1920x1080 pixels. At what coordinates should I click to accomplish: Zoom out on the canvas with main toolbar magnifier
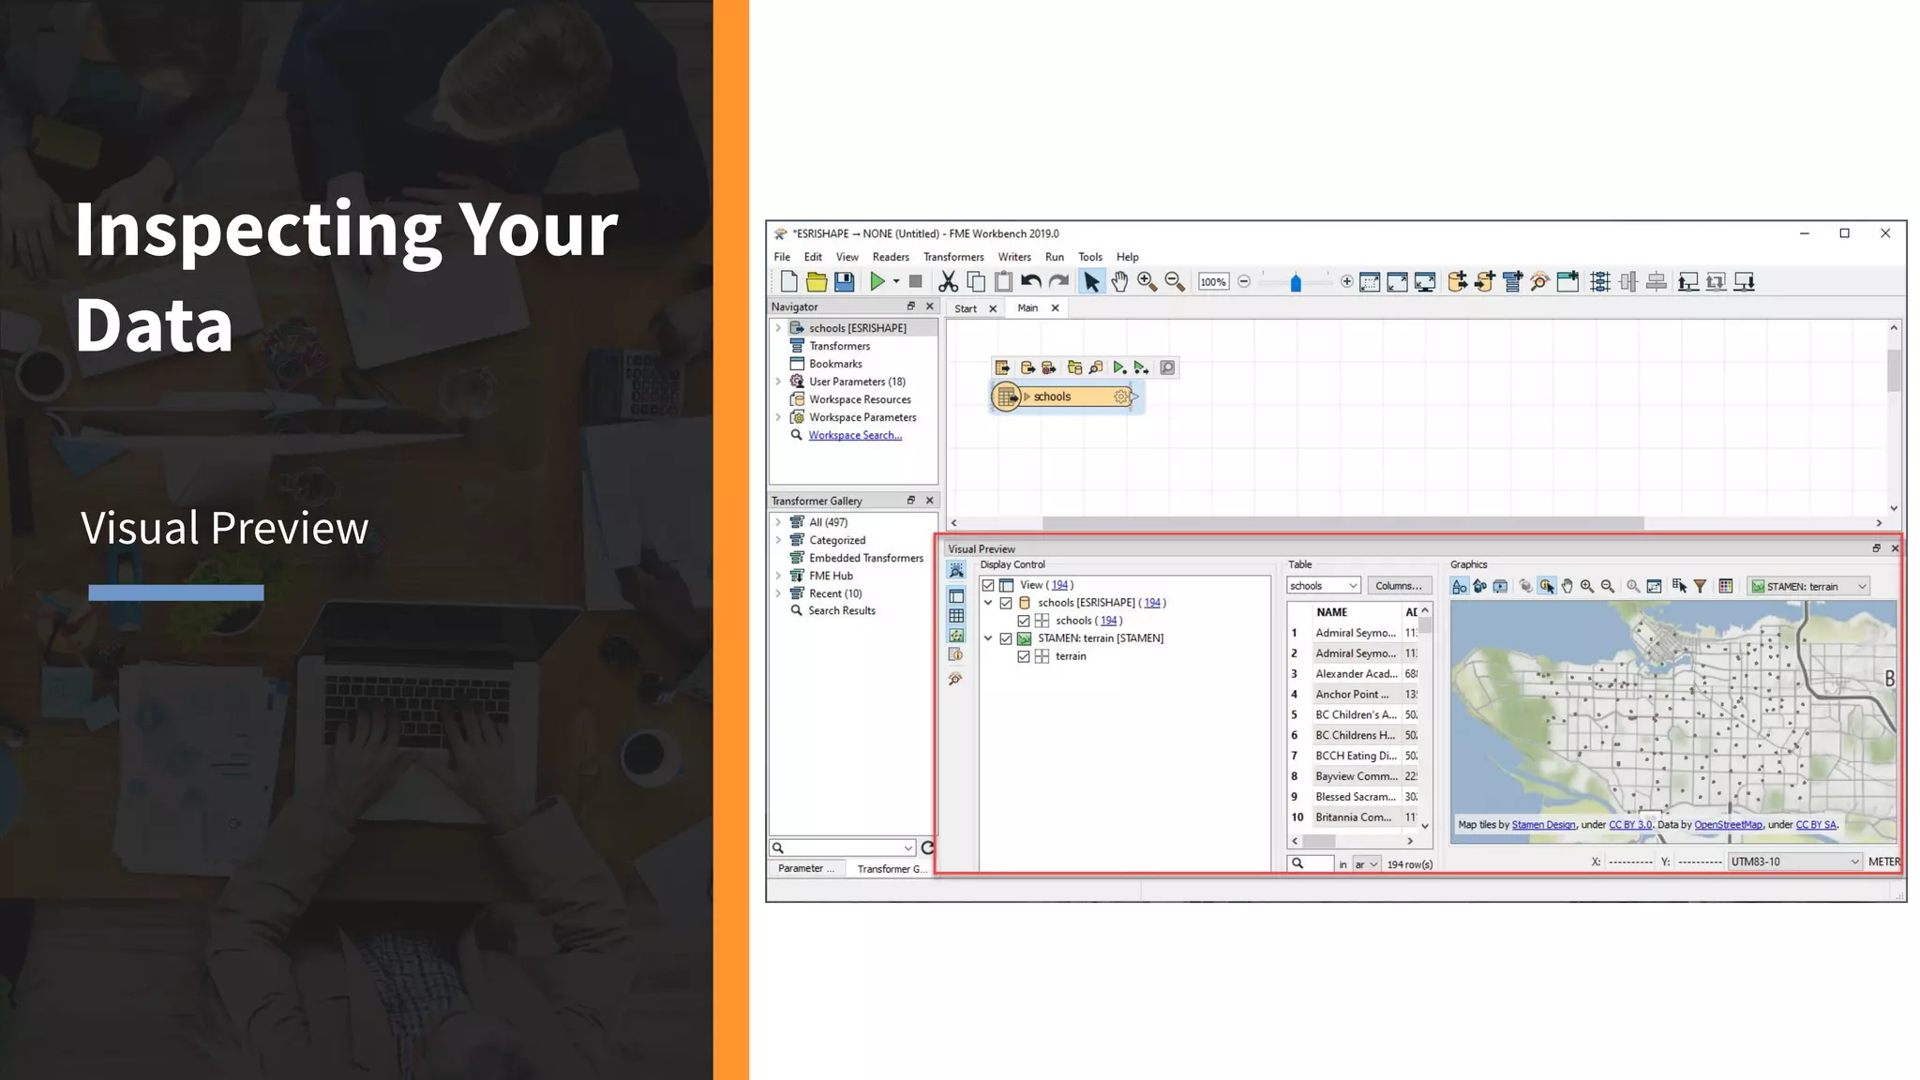tap(1174, 282)
